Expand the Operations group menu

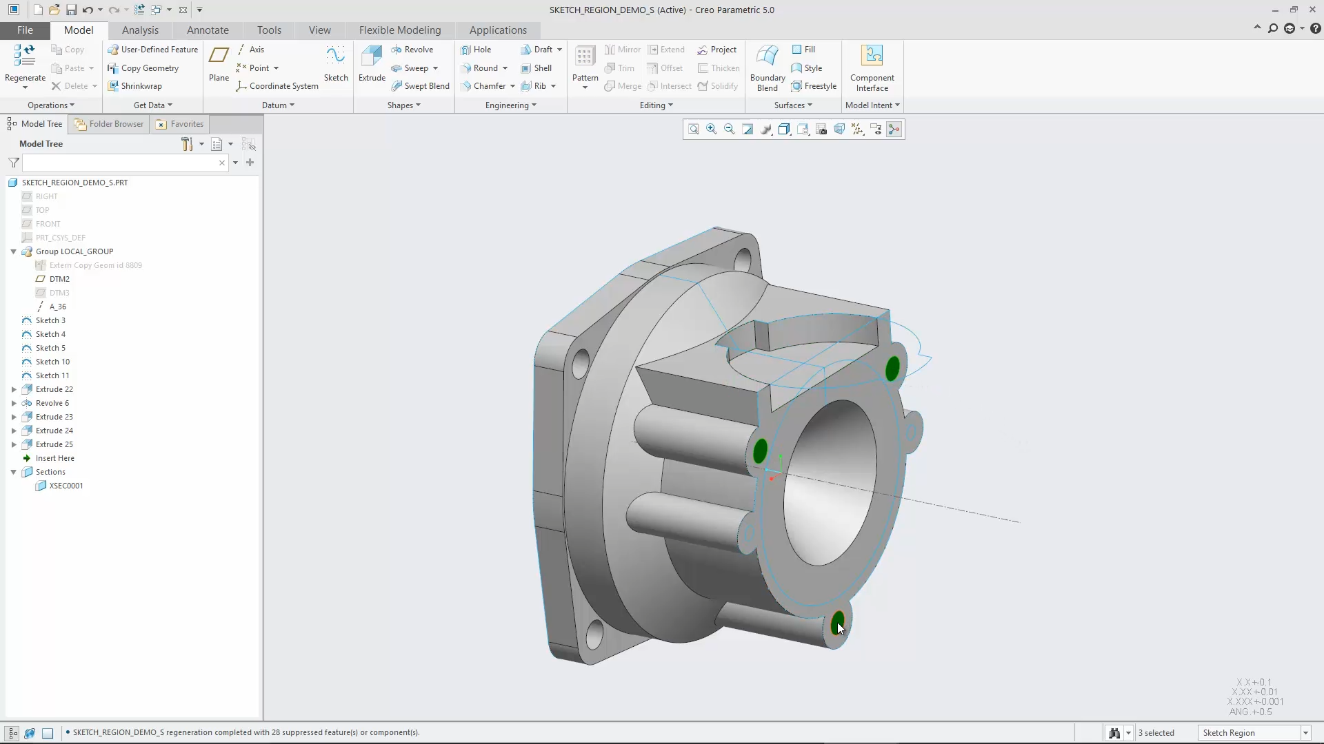click(x=51, y=105)
